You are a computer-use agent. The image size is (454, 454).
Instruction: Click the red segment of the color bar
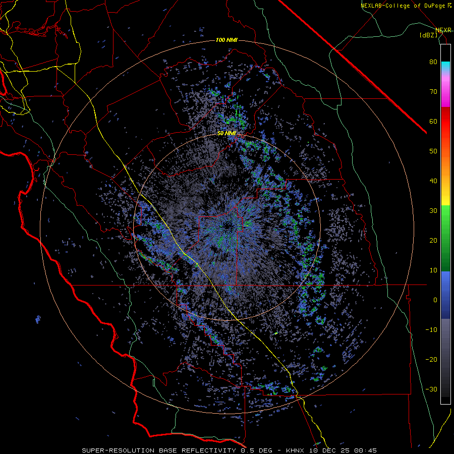pos(445,122)
